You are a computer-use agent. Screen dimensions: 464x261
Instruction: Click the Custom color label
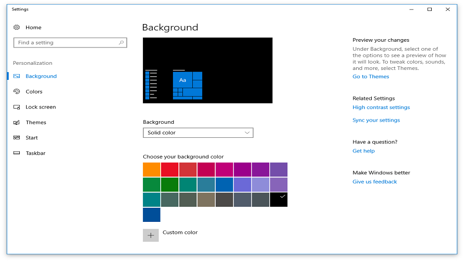(180, 232)
